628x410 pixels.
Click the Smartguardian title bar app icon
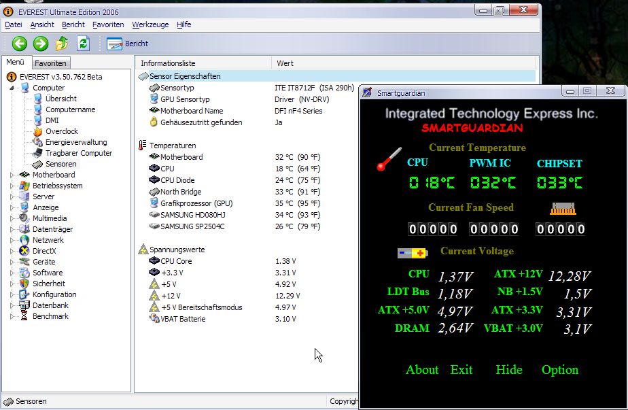click(x=367, y=92)
